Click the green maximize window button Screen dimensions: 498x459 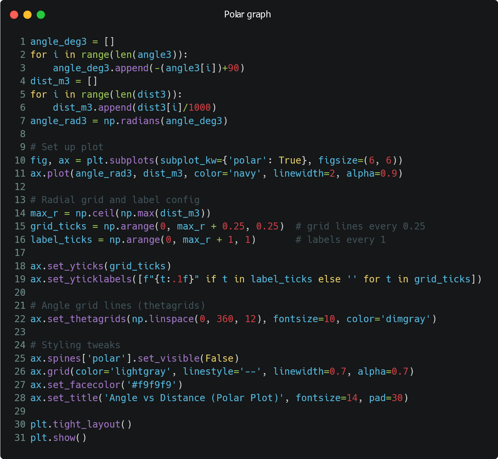[41, 15]
